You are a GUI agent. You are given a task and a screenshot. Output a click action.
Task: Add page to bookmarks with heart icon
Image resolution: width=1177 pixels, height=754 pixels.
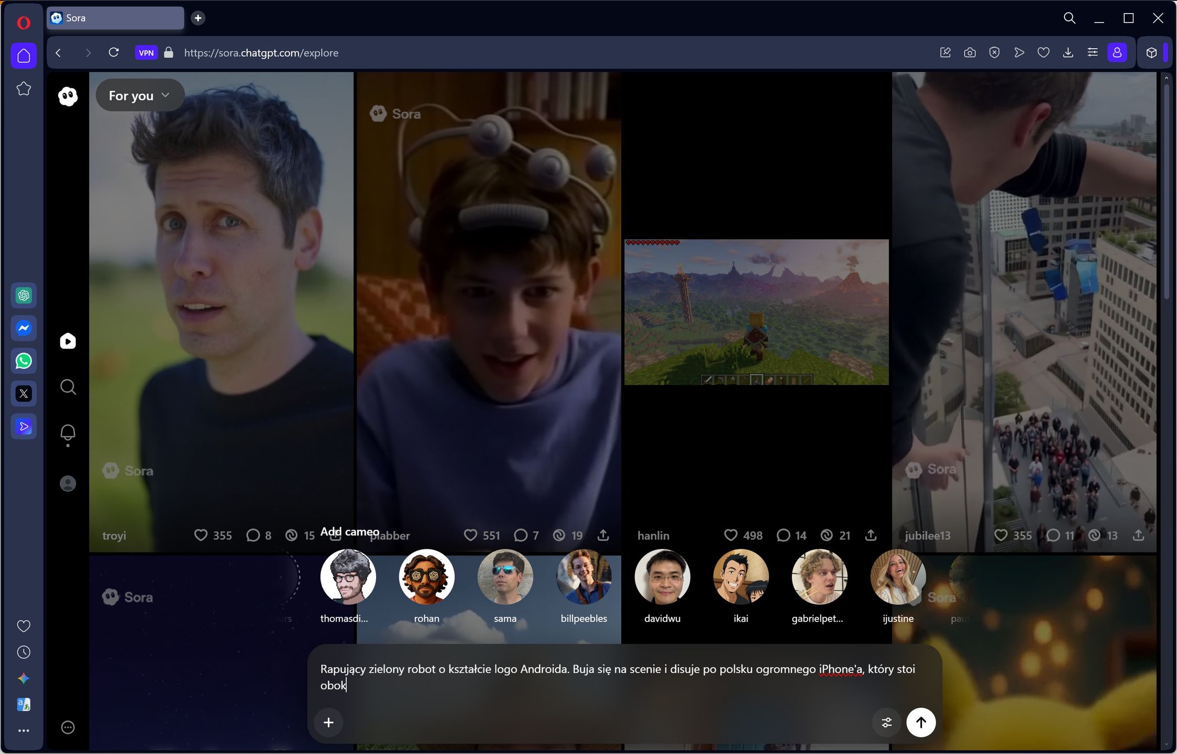click(x=1043, y=52)
